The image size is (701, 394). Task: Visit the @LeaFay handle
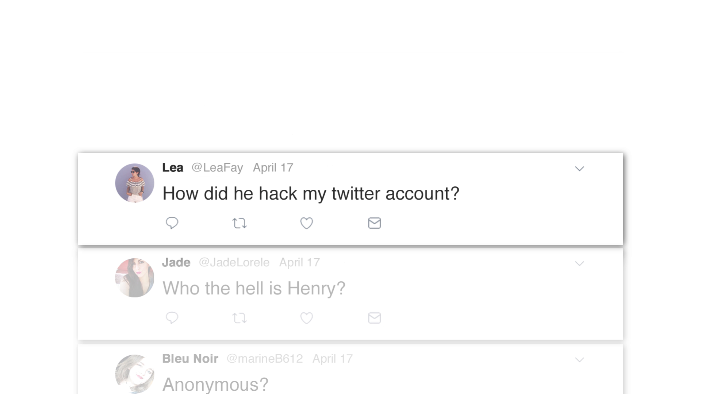point(217,168)
